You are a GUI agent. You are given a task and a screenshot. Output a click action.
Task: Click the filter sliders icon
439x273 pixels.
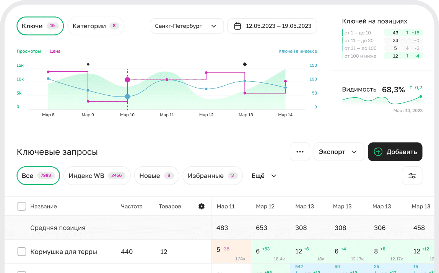click(412, 176)
